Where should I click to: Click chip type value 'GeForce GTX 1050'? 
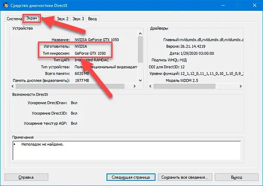coord(90,53)
